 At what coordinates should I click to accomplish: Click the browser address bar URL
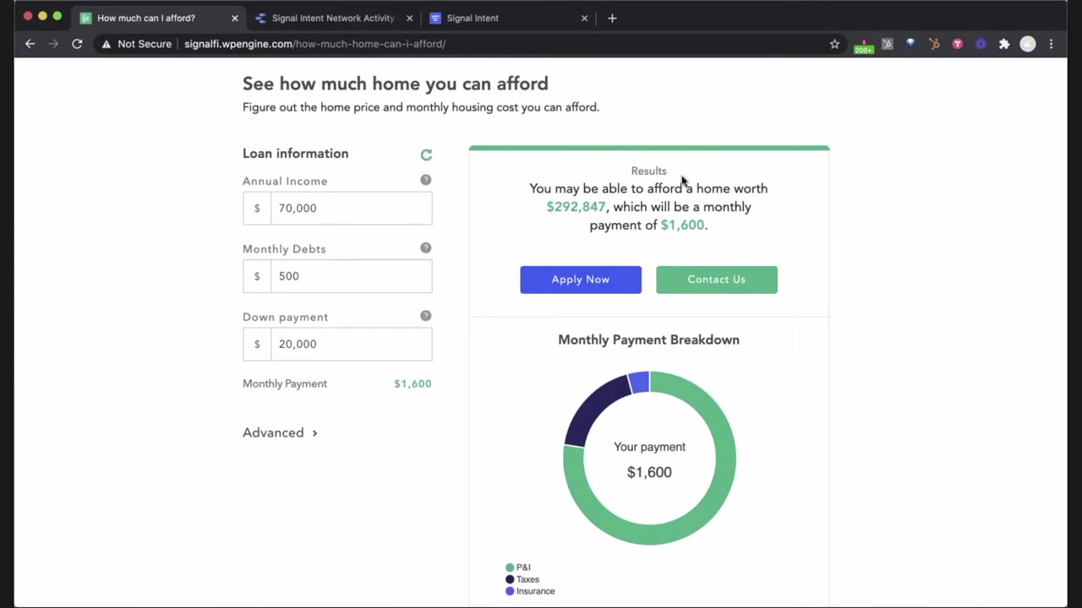314,44
